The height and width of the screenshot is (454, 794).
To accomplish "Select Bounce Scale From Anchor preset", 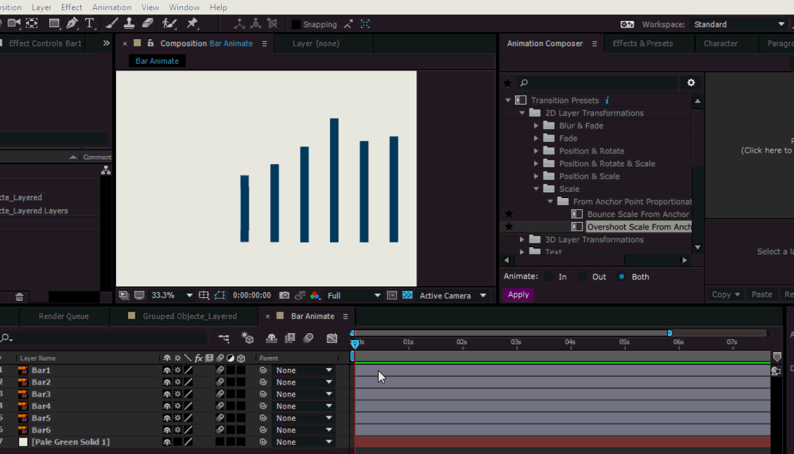I will coord(637,214).
